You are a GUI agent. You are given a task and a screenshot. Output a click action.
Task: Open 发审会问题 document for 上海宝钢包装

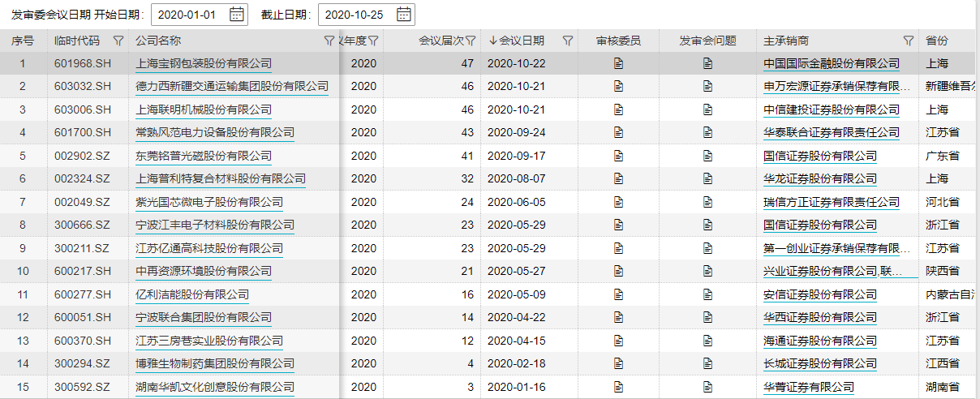pyautogui.click(x=707, y=63)
